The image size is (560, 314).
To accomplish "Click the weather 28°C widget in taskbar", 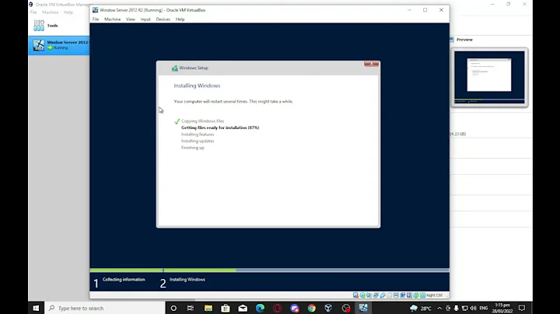I will [421, 308].
